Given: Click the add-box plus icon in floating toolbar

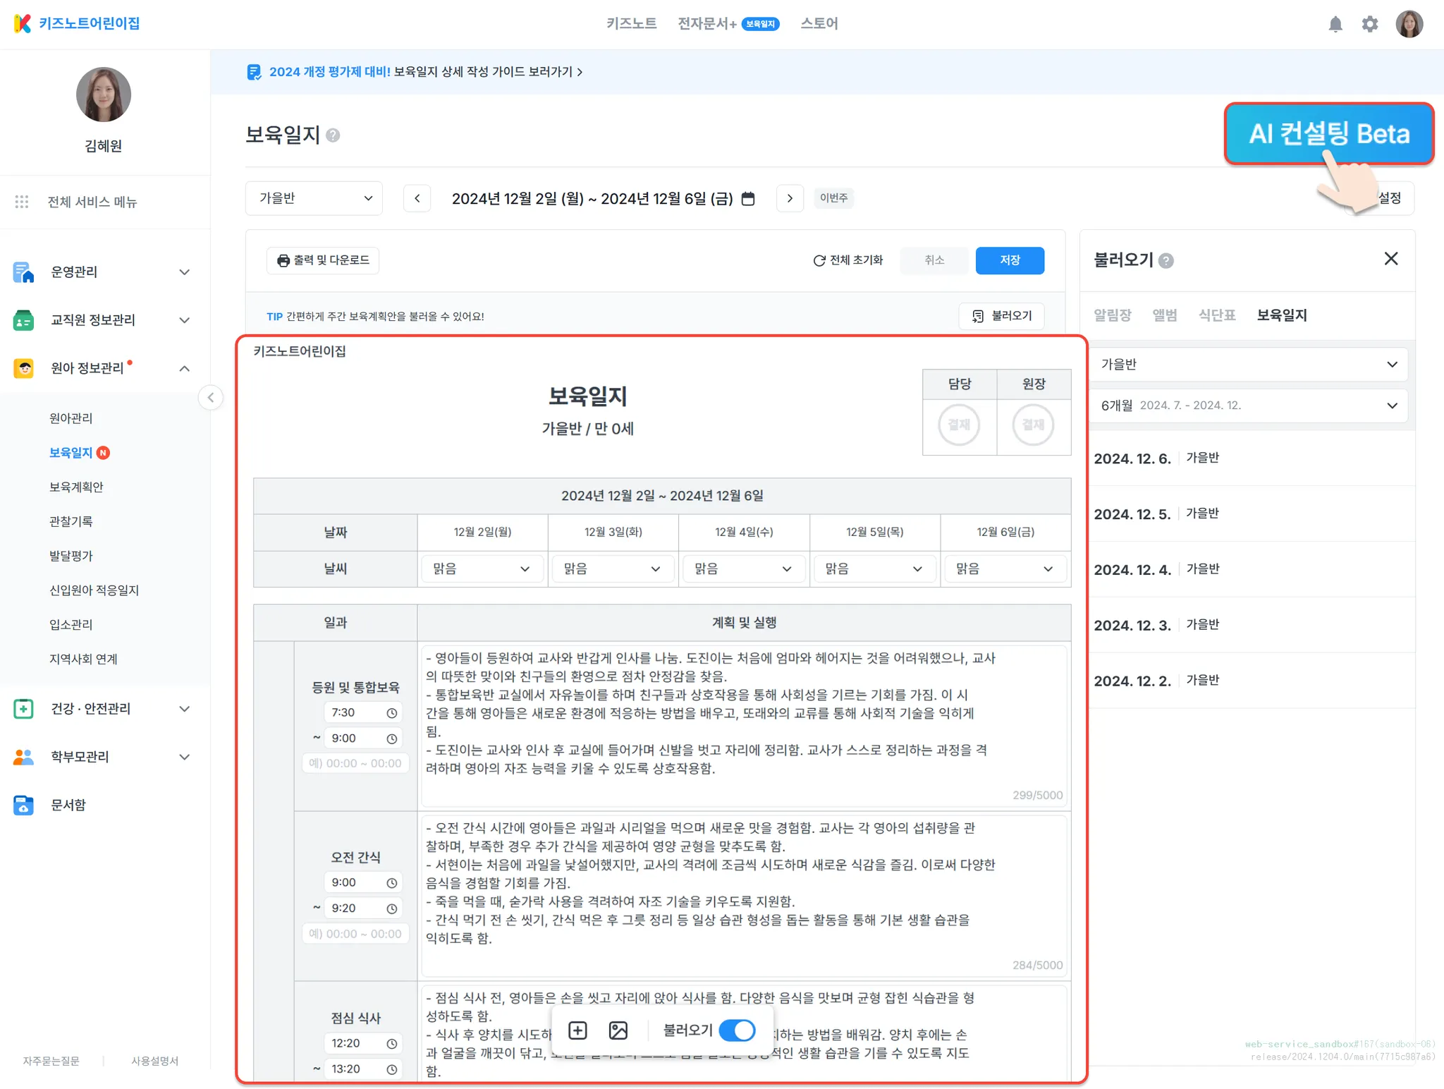Looking at the screenshot, I should [577, 1030].
